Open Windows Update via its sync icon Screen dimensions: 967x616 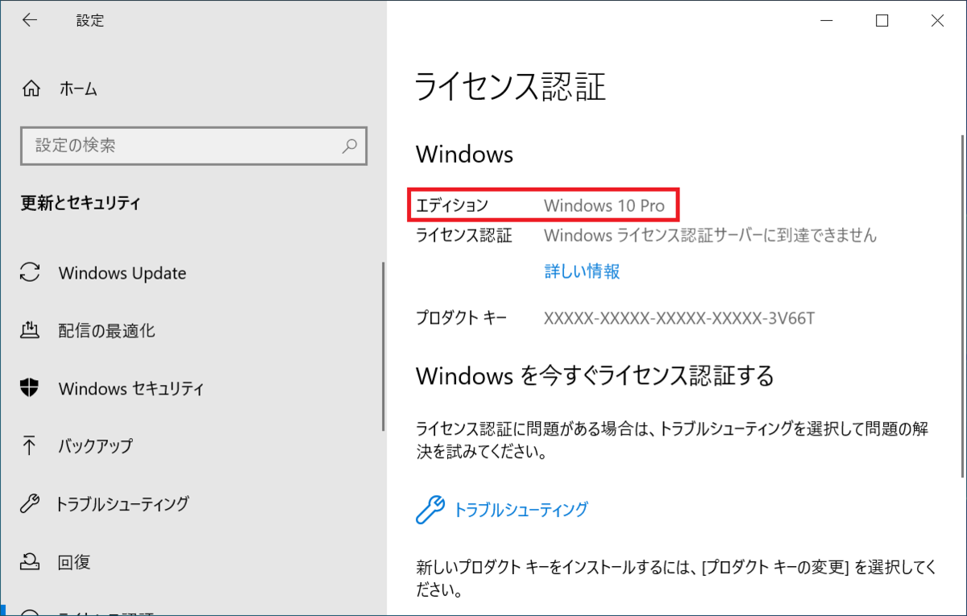tap(31, 272)
